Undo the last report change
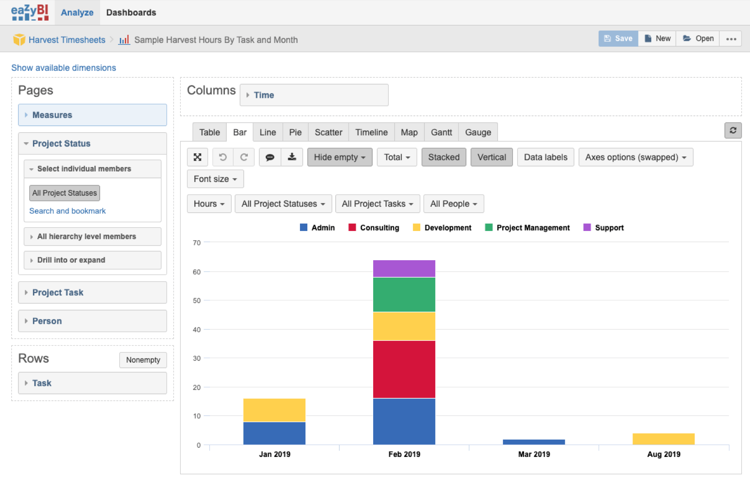 pos(223,157)
